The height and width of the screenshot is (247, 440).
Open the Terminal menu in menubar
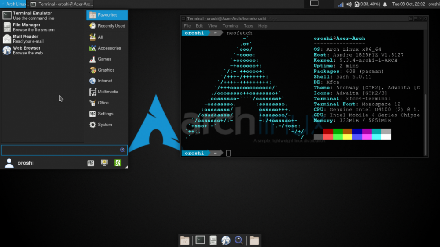[x=231, y=26]
